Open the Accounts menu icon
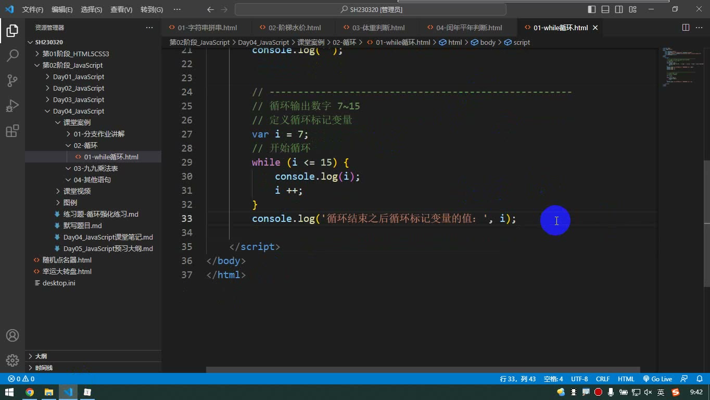The image size is (710, 400). [12, 335]
